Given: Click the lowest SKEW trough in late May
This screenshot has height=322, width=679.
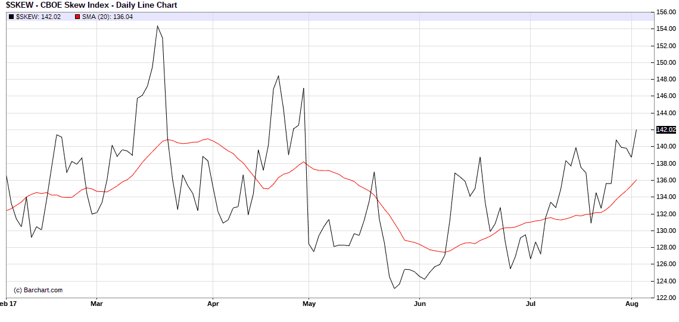Looking at the screenshot, I should (394, 288).
